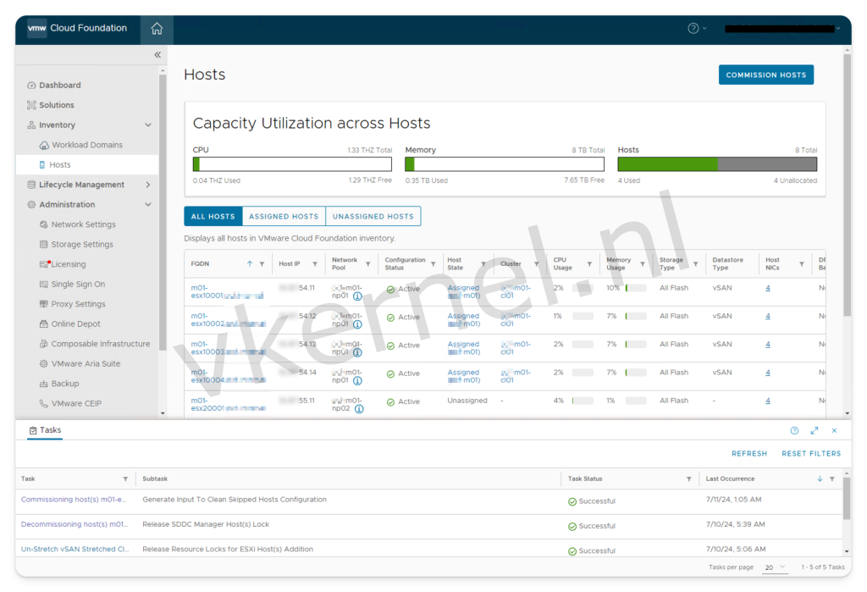The height and width of the screenshot is (592, 867).
Task: Click the green Hosts capacity utilization bar
Action: [668, 164]
